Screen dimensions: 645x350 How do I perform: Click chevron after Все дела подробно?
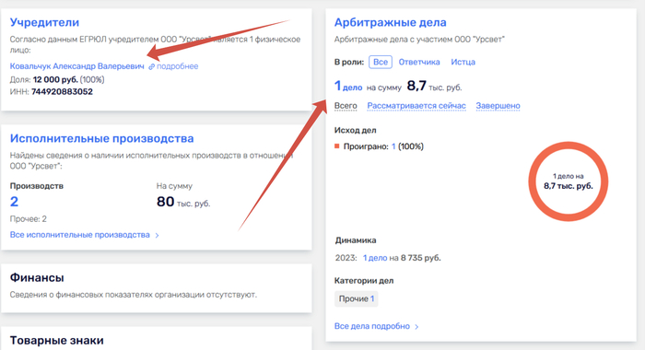pos(416,327)
